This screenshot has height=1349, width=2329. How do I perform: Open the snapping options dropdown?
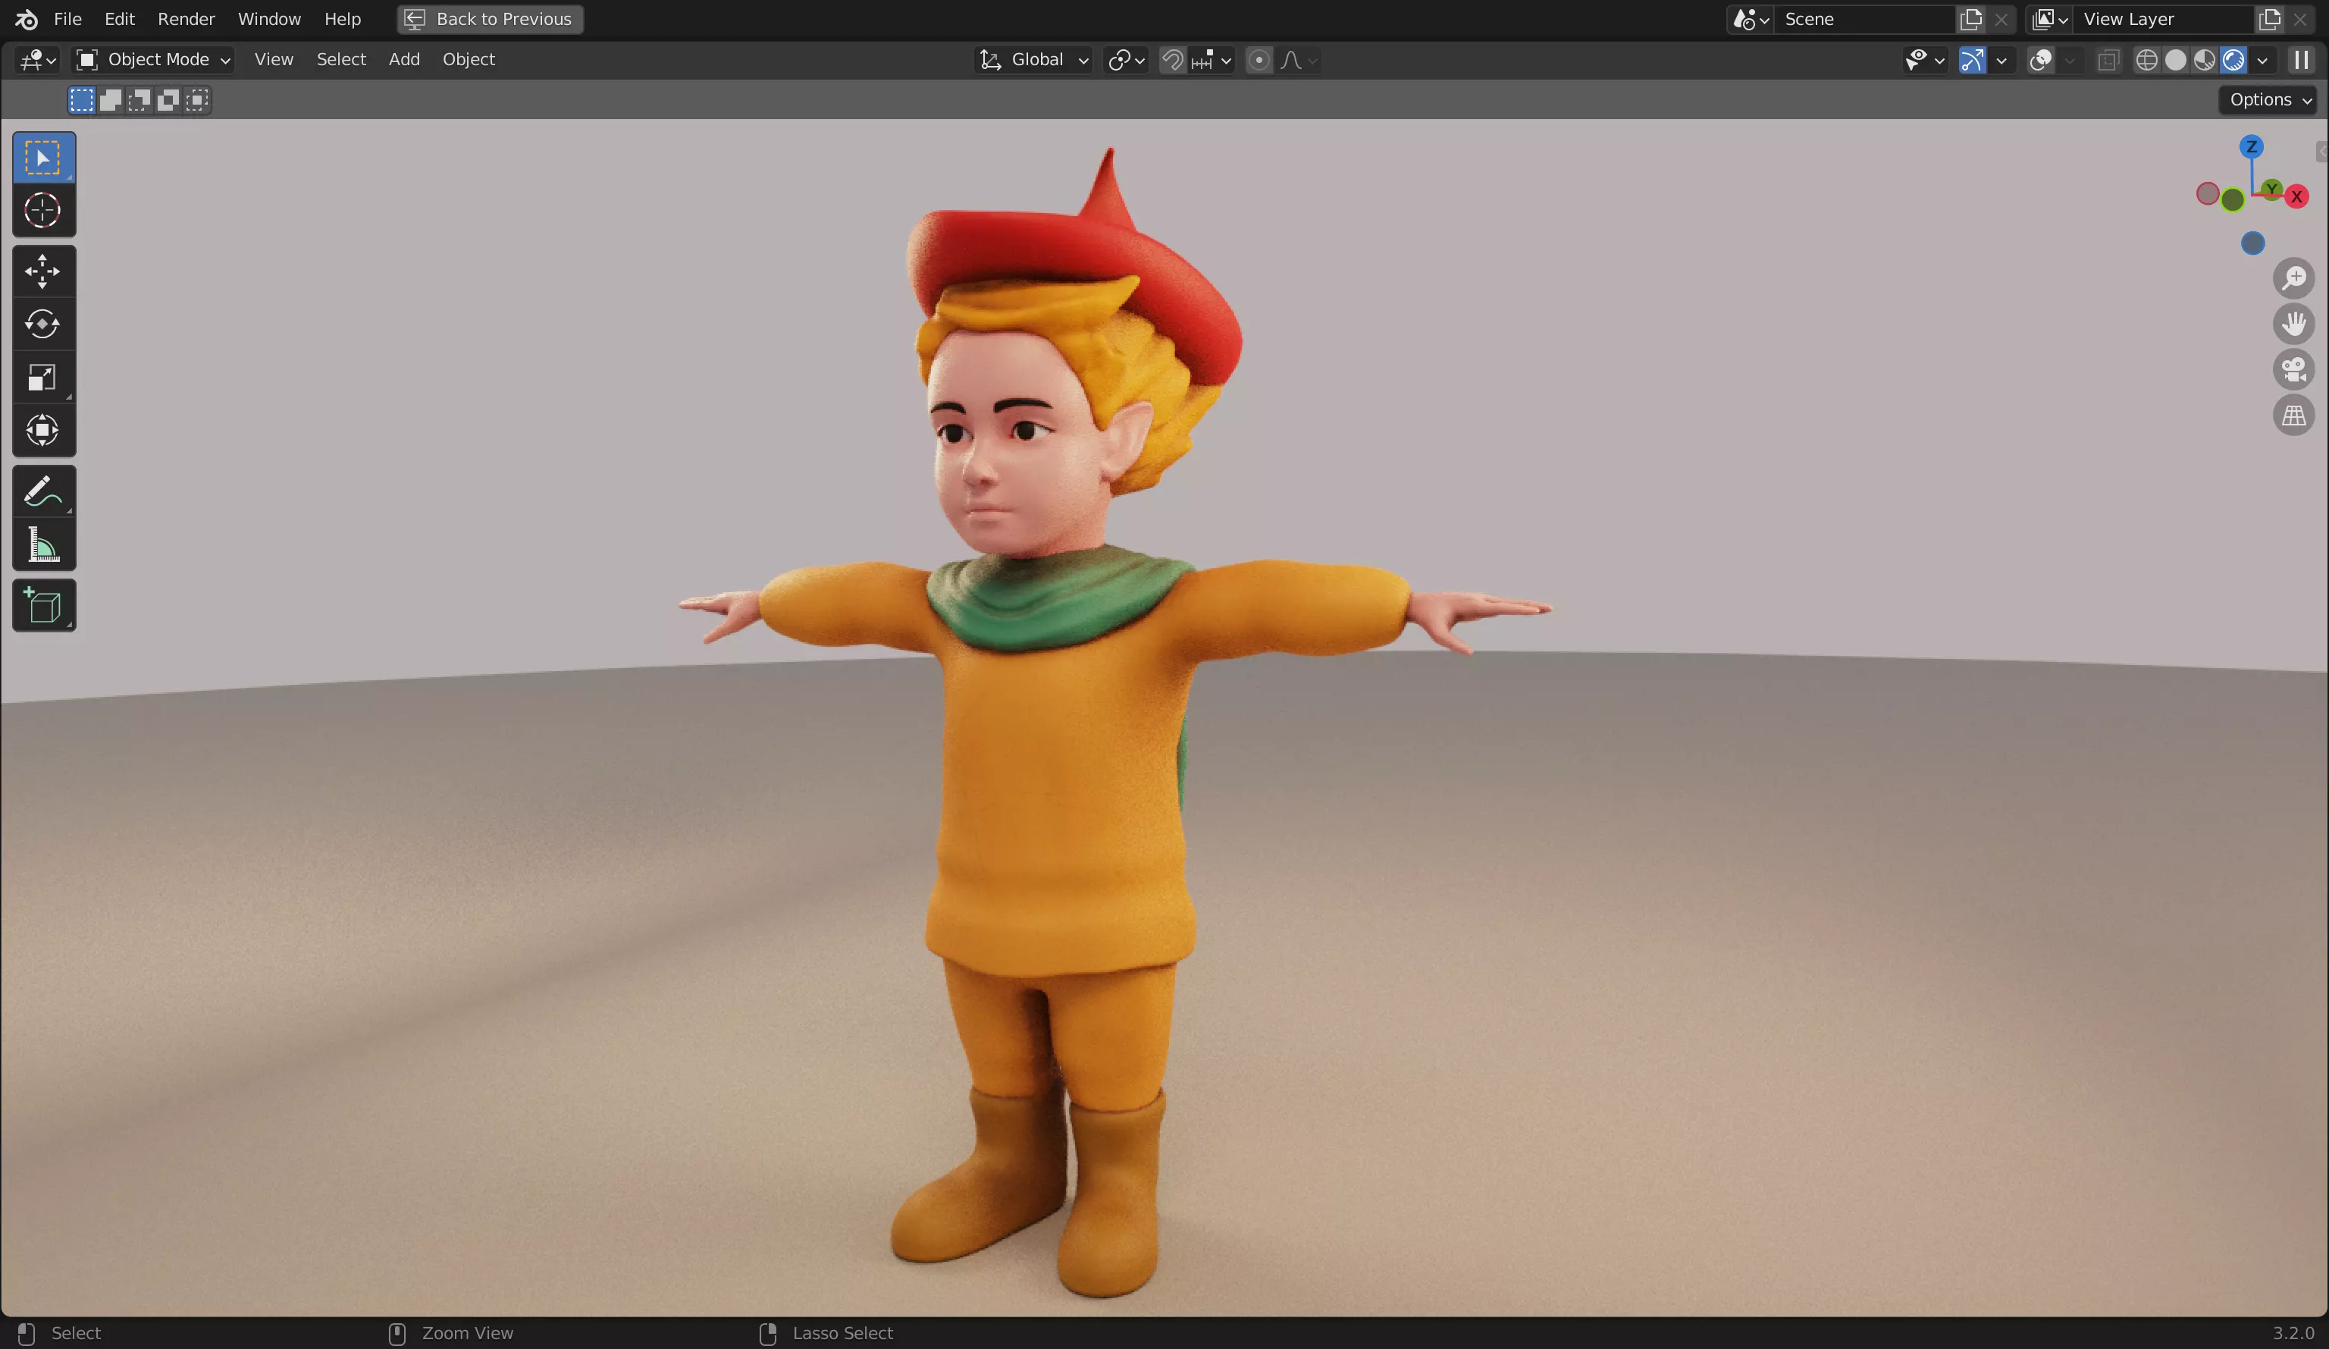[x=1212, y=60]
